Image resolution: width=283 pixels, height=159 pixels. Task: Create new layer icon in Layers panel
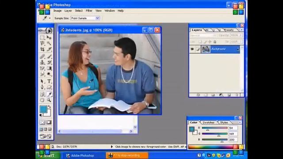[229, 95]
